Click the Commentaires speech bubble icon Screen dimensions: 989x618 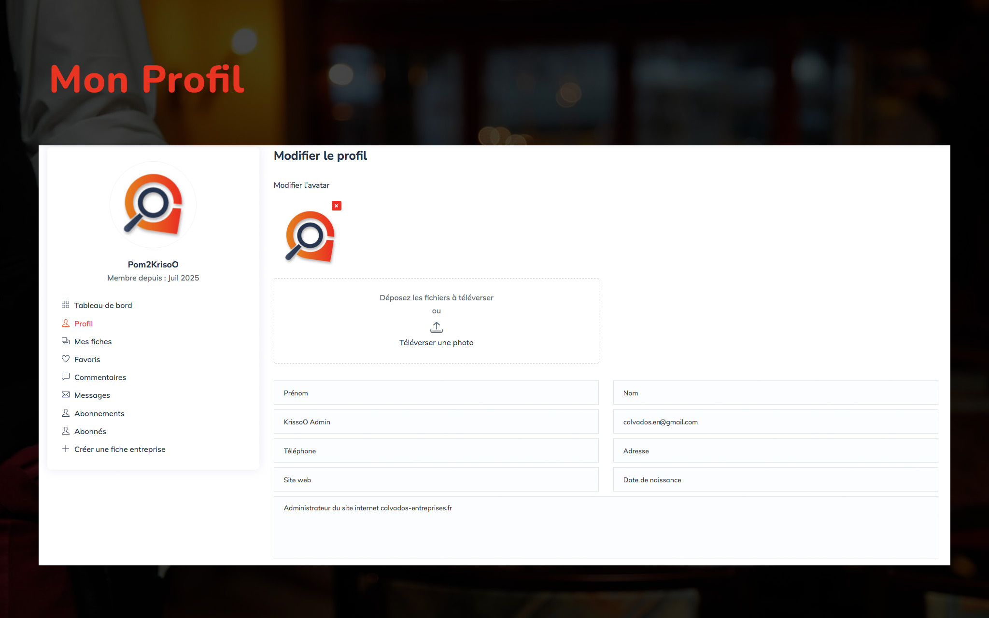[65, 377]
